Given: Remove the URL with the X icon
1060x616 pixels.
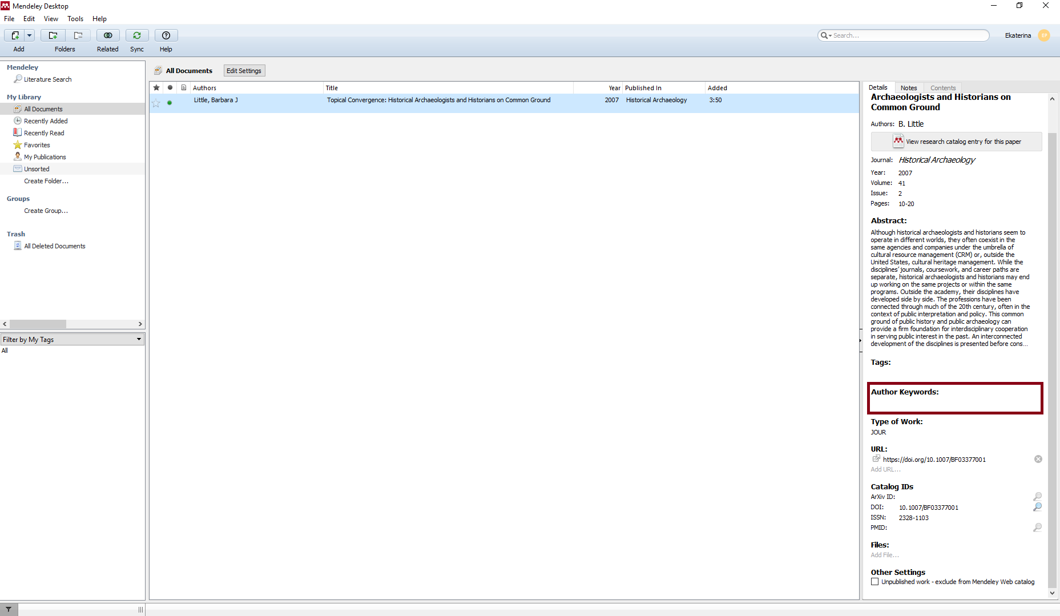Looking at the screenshot, I should tap(1038, 459).
